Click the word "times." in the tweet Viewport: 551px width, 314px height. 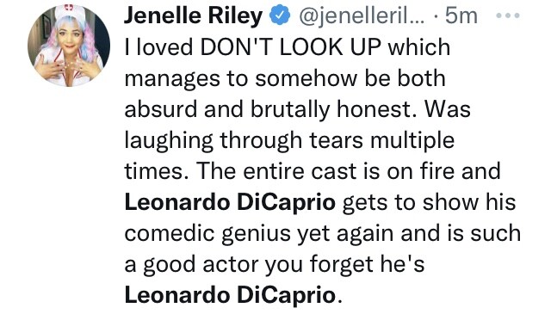(x=157, y=171)
